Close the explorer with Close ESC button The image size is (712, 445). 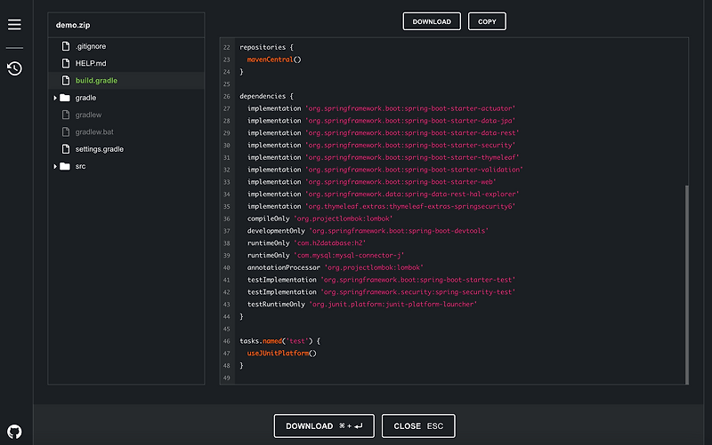pyautogui.click(x=418, y=426)
